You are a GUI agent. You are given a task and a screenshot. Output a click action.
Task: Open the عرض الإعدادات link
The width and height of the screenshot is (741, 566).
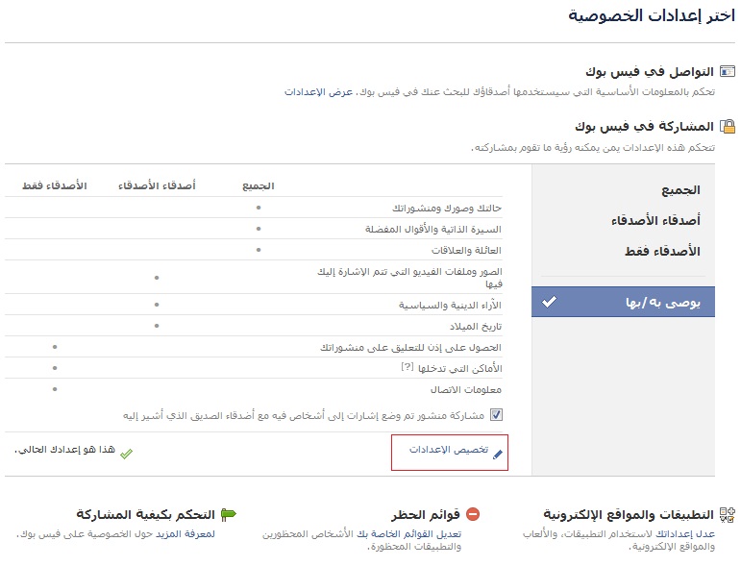318,92
